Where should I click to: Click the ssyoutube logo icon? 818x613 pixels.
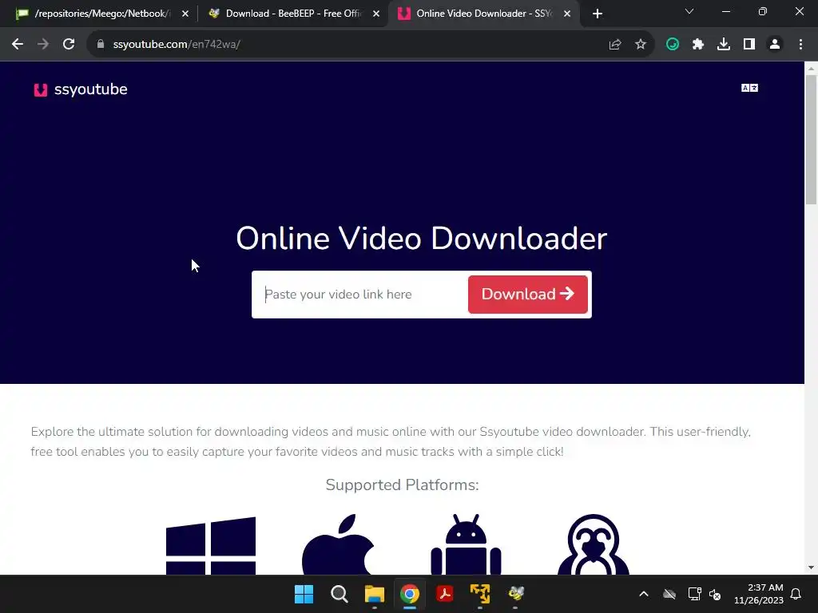tap(41, 89)
